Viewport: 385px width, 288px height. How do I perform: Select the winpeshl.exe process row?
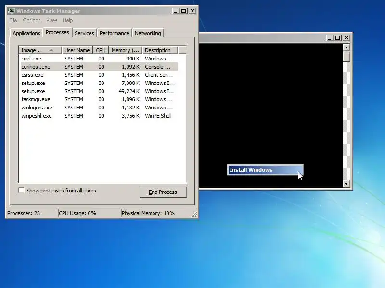pos(99,116)
